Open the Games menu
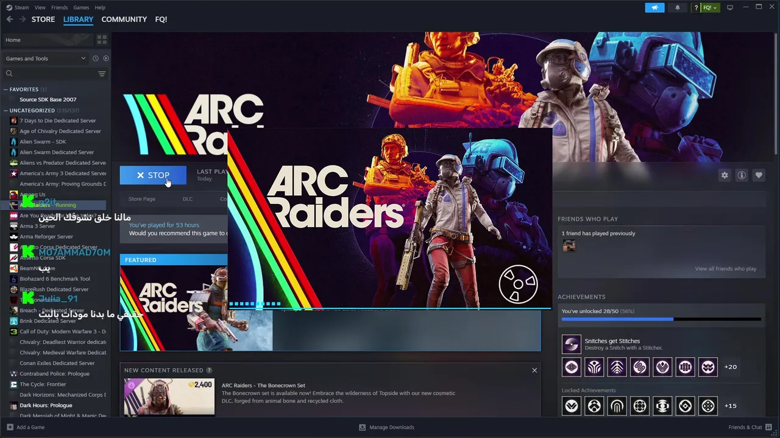 81,7
